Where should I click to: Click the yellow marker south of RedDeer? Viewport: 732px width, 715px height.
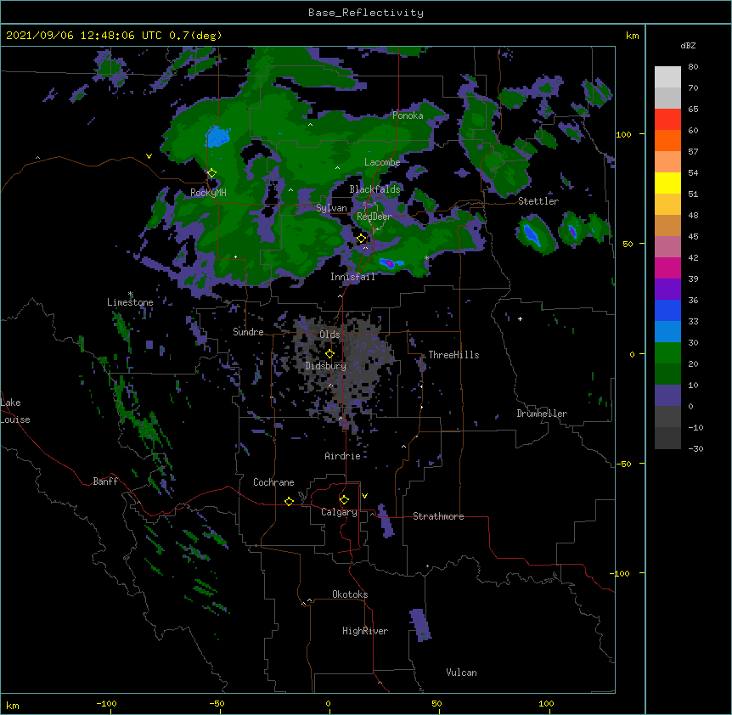point(362,239)
